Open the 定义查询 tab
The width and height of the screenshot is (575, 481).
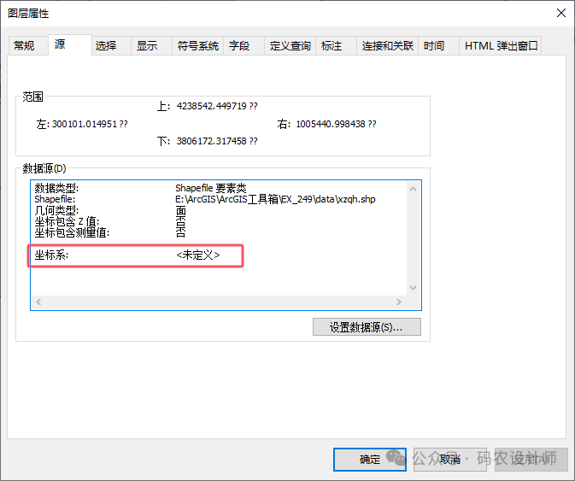click(290, 46)
